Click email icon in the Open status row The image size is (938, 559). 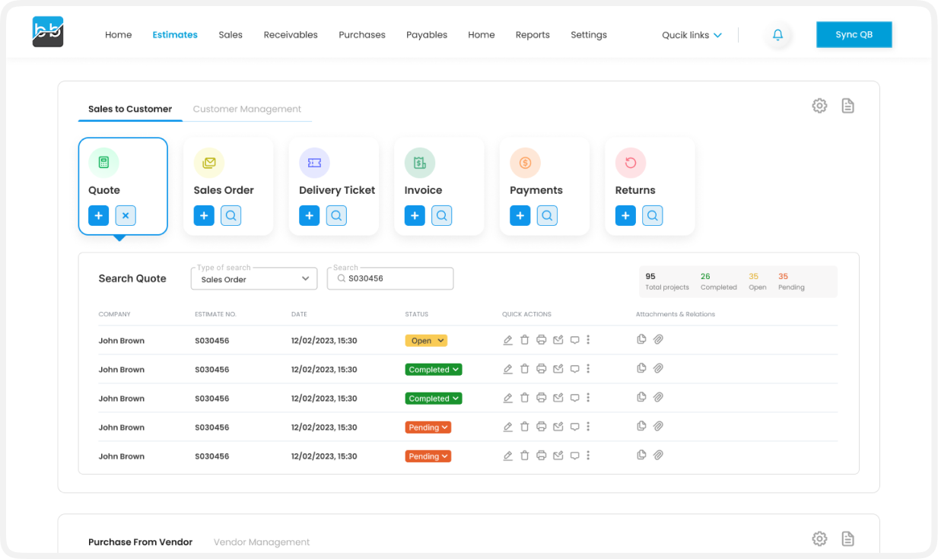tap(558, 340)
